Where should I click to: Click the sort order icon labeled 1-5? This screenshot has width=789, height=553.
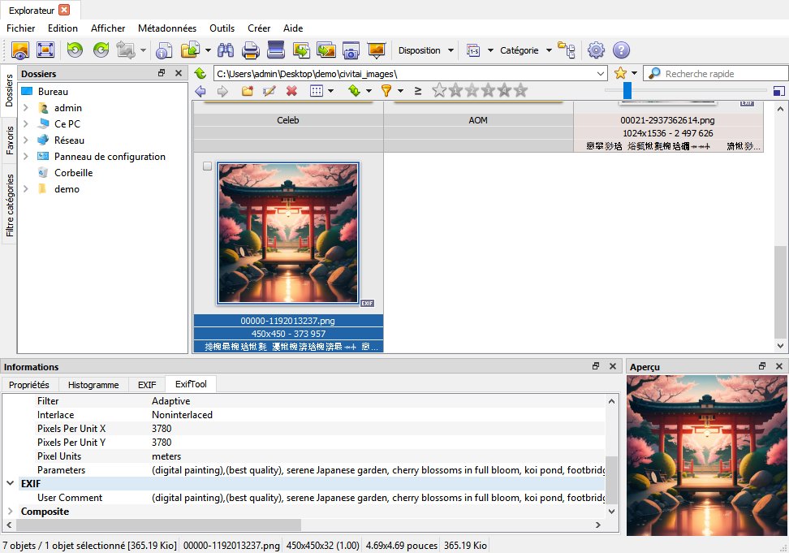(x=473, y=50)
